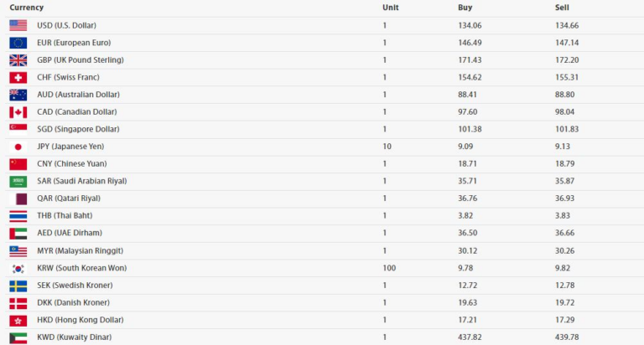644x345 pixels.
Task: Select the Australian flag icon
Action: [x=18, y=95]
